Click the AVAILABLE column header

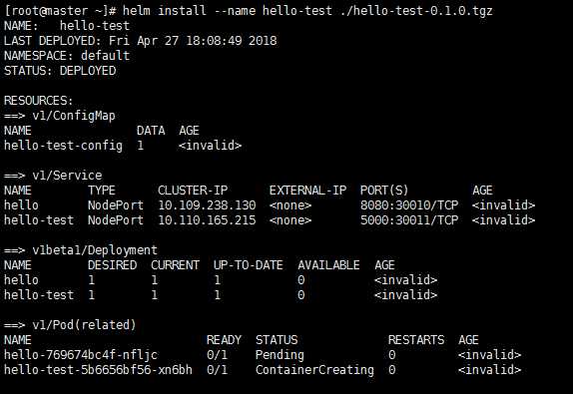pos(328,265)
